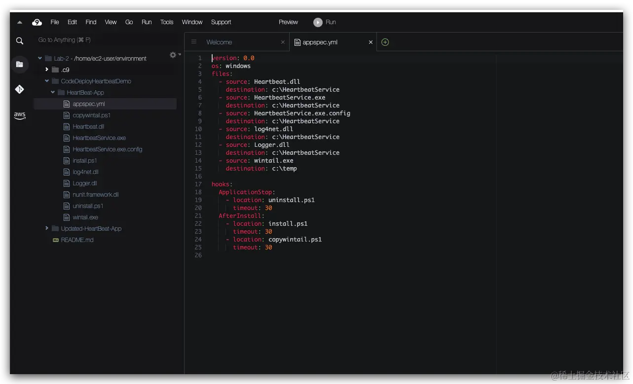Click the README.md markdown file icon
This screenshot has width=633, height=384.
click(x=56, y=240)
